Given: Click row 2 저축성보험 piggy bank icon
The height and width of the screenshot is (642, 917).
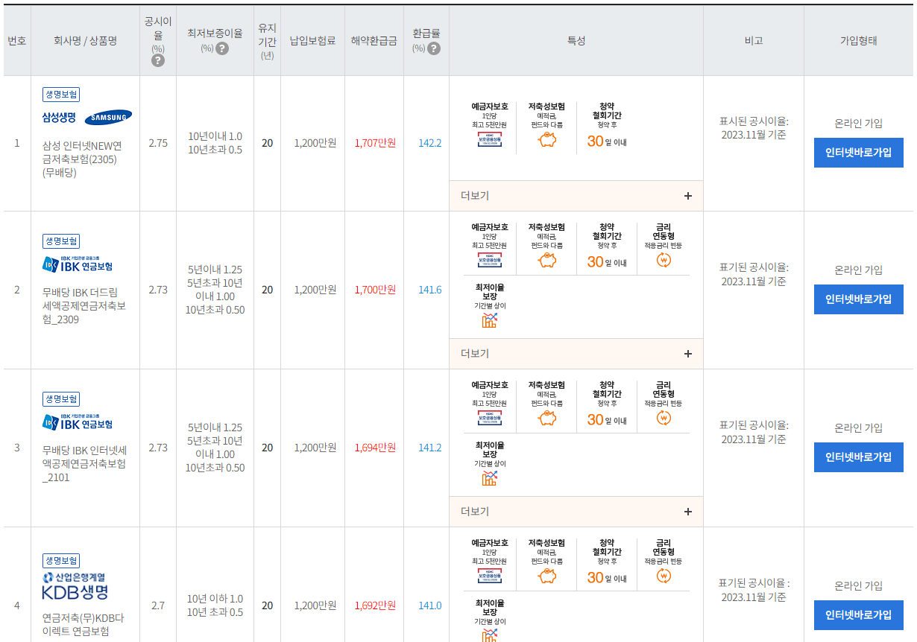Looking at the screenshot, I should [x=546, y=260].
